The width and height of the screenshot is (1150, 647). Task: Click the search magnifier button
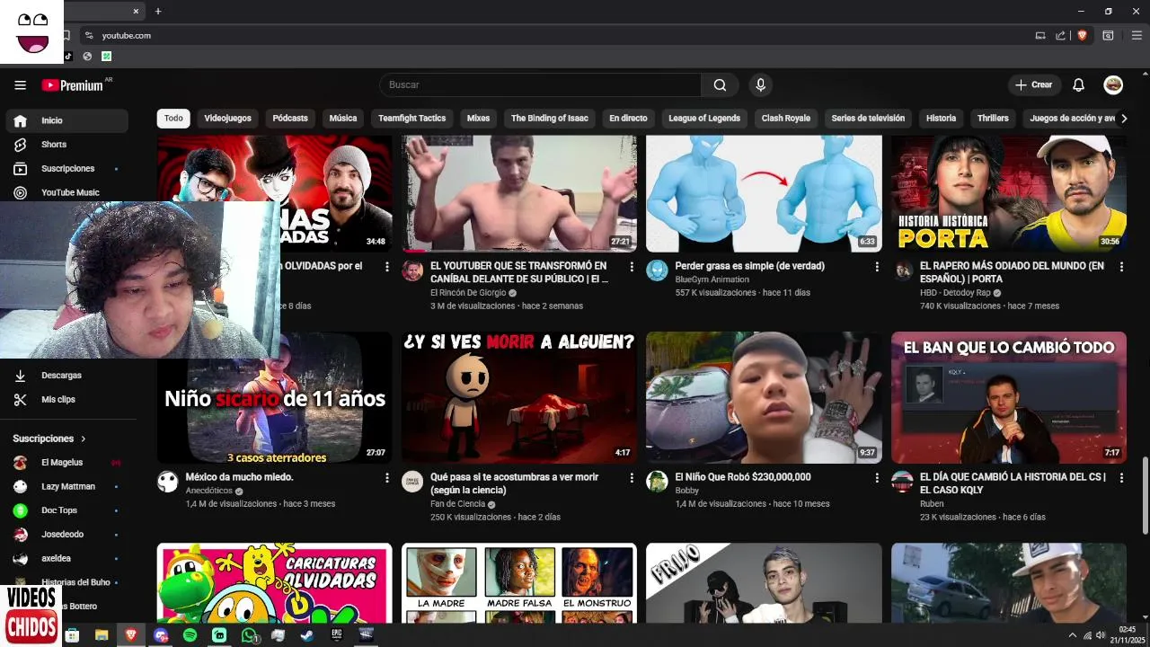pos(720,84)
